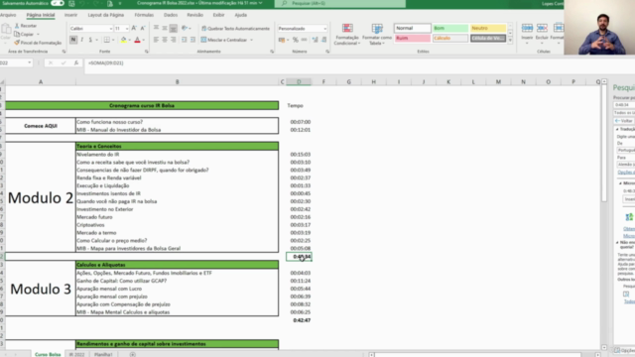
Task: Add a new sheet with plus icon
Action: (x=132, y=354)
